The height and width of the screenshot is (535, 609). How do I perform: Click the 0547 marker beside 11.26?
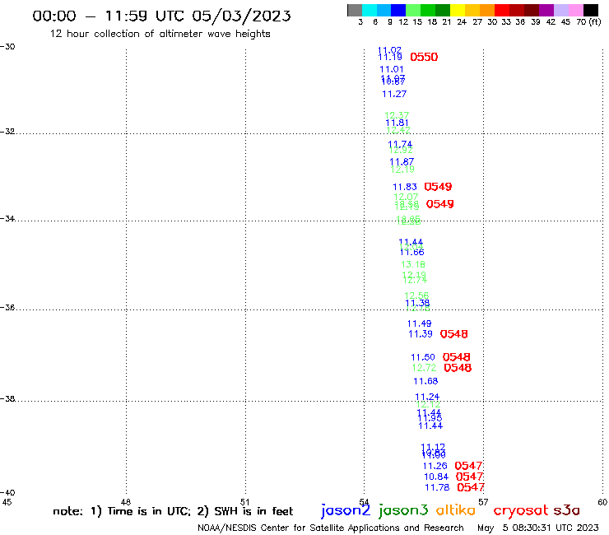468,466
